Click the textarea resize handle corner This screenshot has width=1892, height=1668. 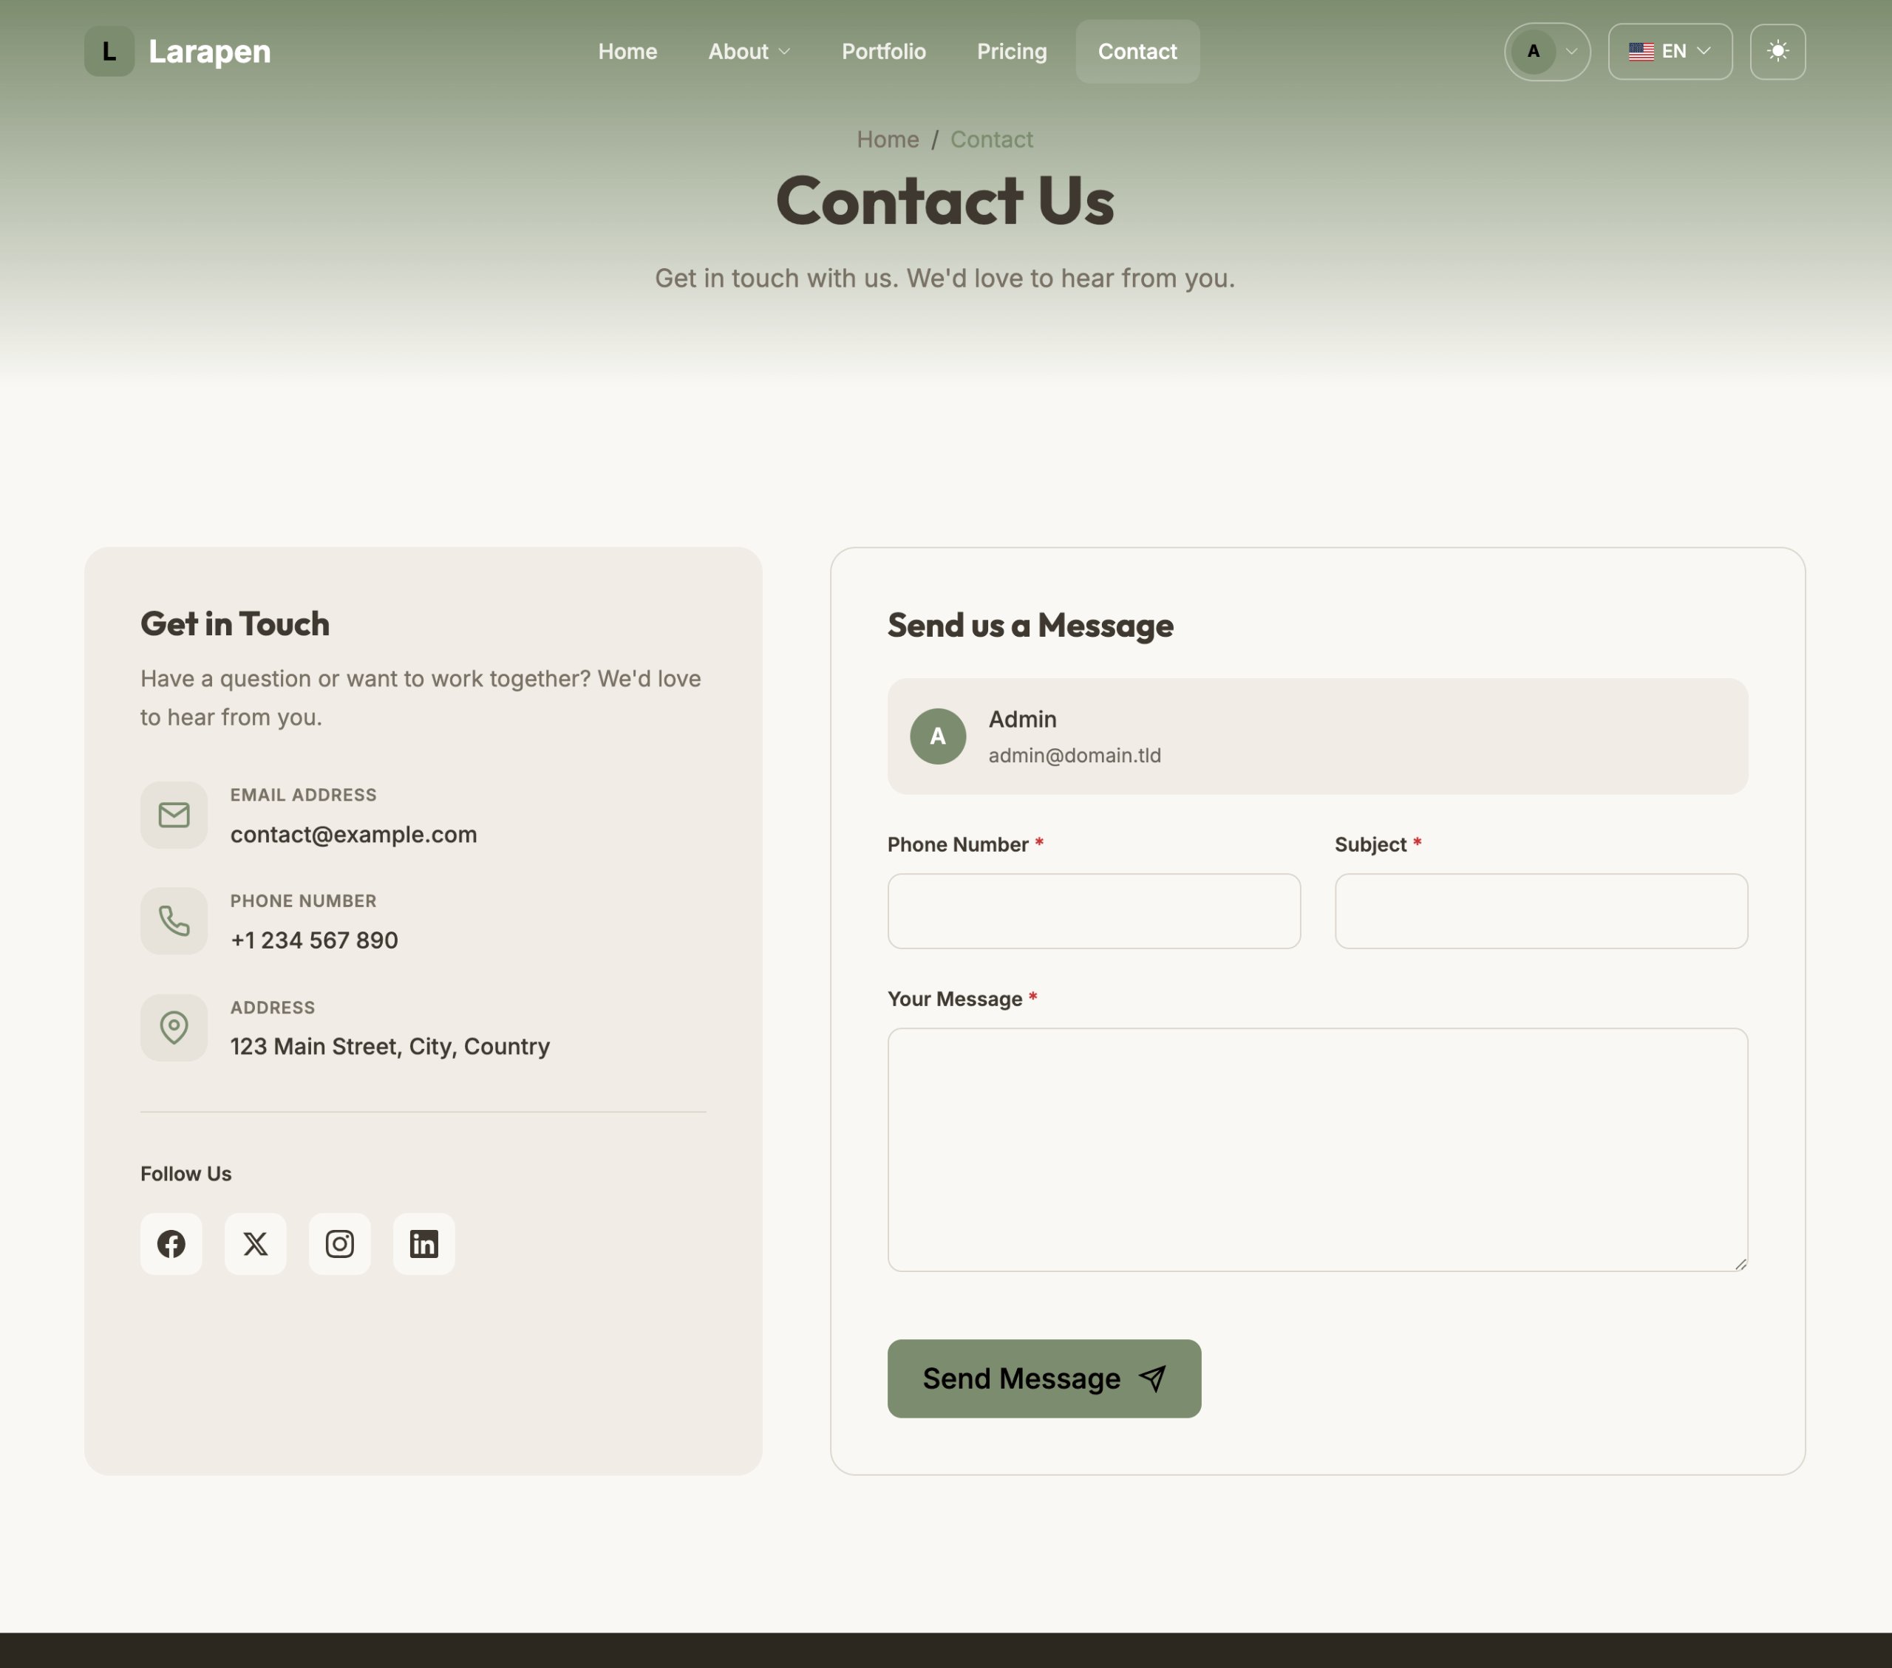[x=1740, y=1264]
